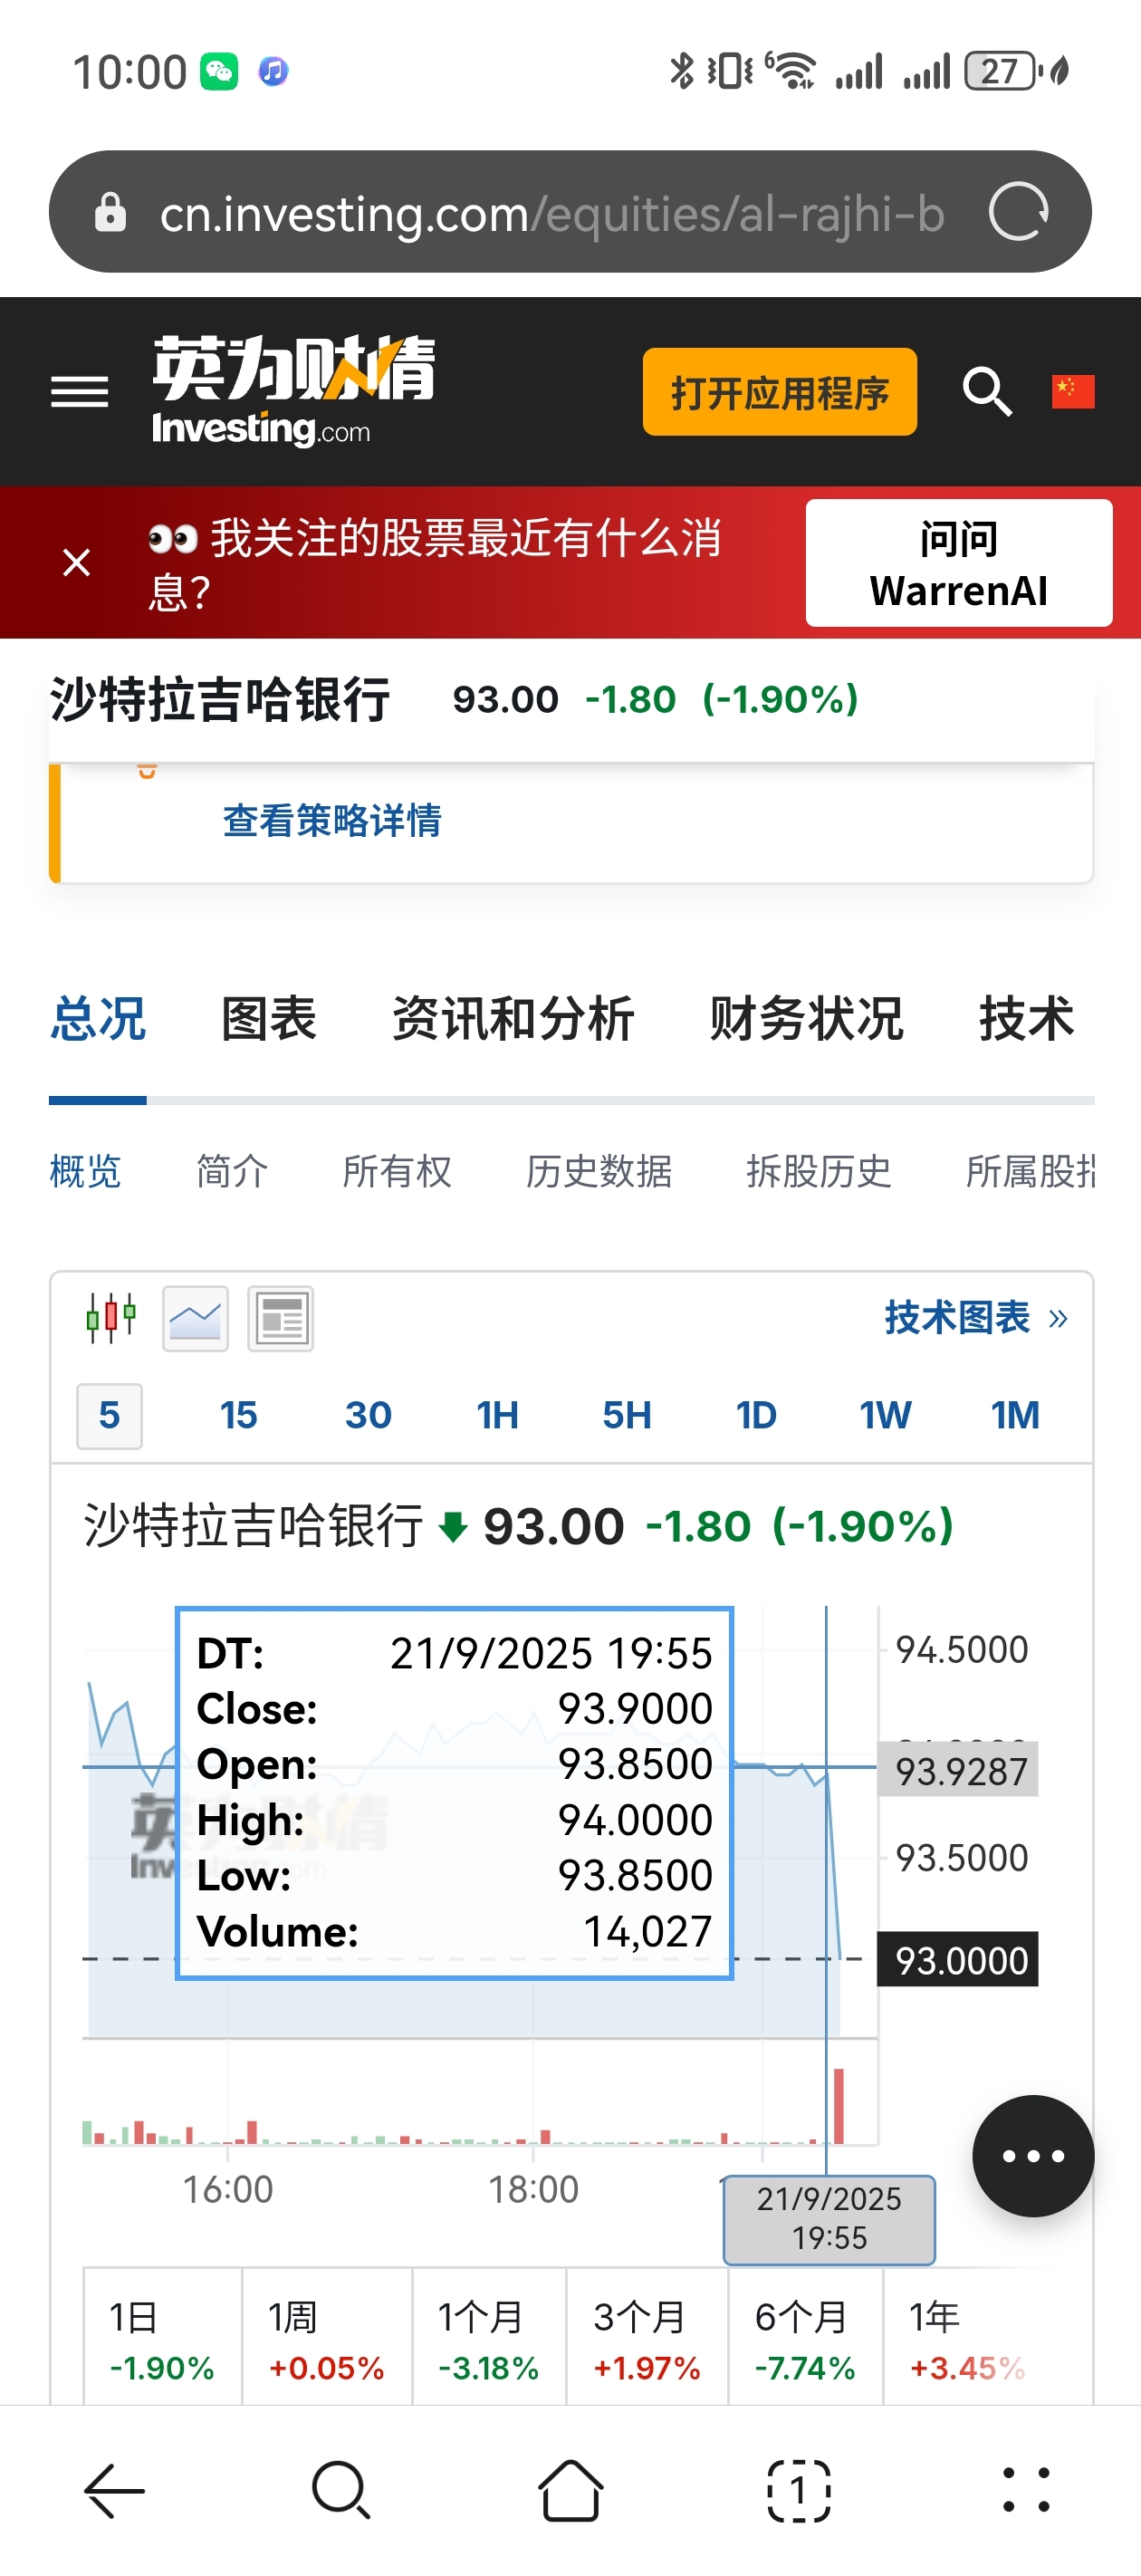
Task: Open the hamburger navigation menu
Action: [x=80, y=392]
